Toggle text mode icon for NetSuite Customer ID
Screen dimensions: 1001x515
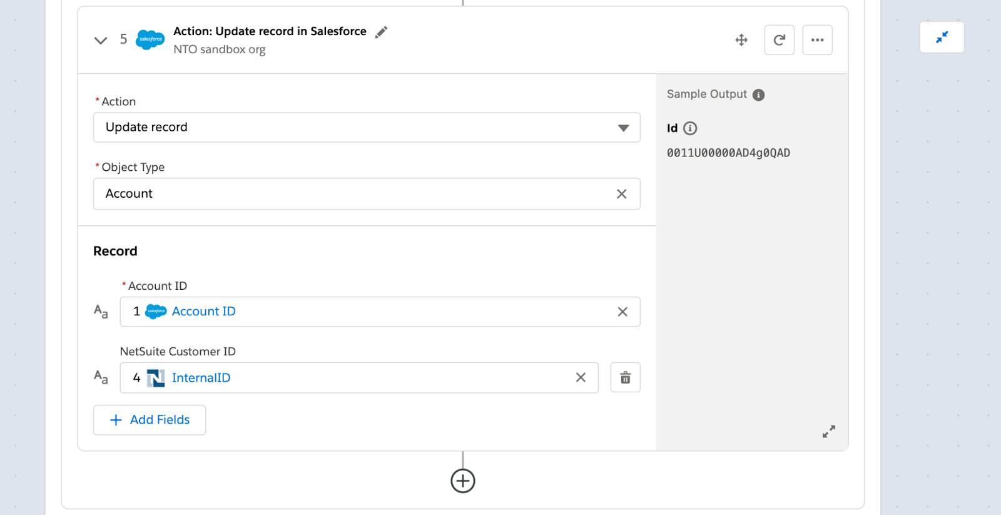pos(101,377)
